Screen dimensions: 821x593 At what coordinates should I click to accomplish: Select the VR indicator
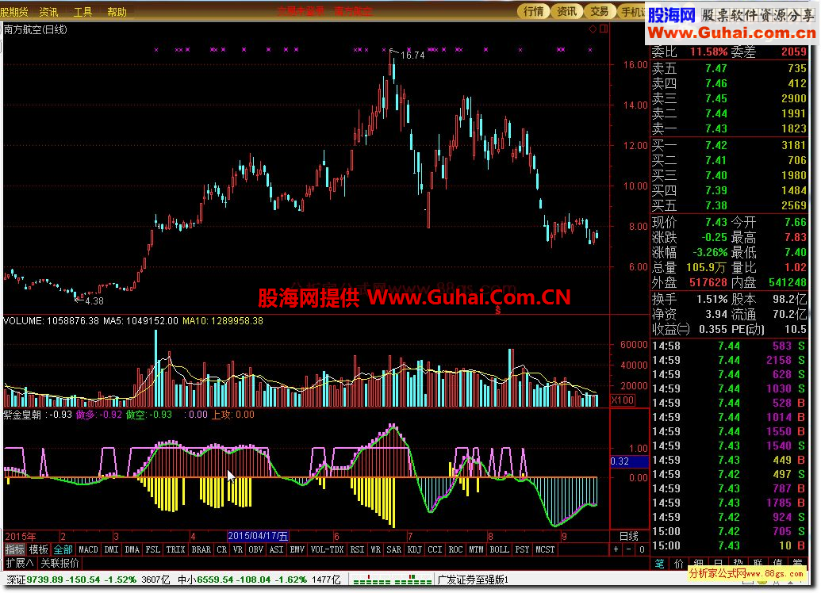(x=238, y=549)
